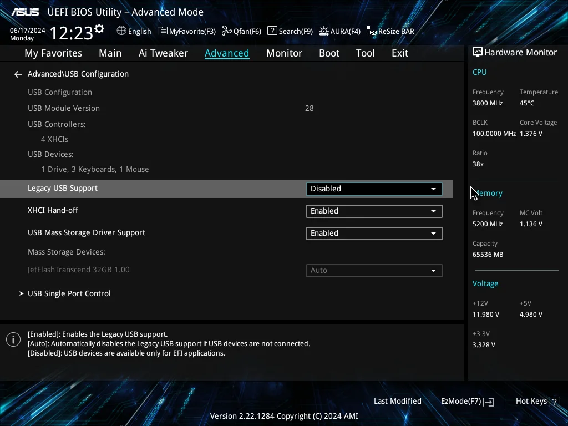Click memory capacity 65536 MB value

coord(488,255)
